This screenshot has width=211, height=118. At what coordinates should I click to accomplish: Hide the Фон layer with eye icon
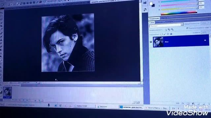pyautogui.click(x=151, y=42)
